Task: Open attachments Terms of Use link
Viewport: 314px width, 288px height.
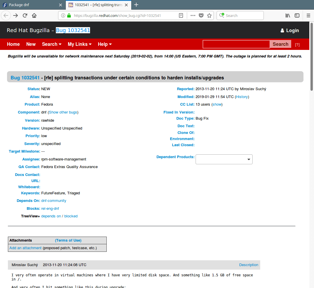Action: click(x=68, y=240)
